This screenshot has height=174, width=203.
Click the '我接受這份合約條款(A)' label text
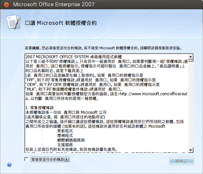click(x=50, y=159)
